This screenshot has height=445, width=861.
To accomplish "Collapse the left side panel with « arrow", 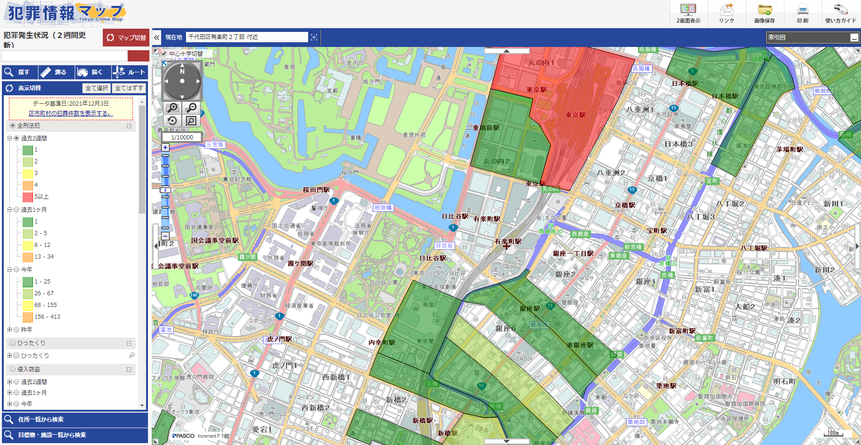I will tap(157, 37).
